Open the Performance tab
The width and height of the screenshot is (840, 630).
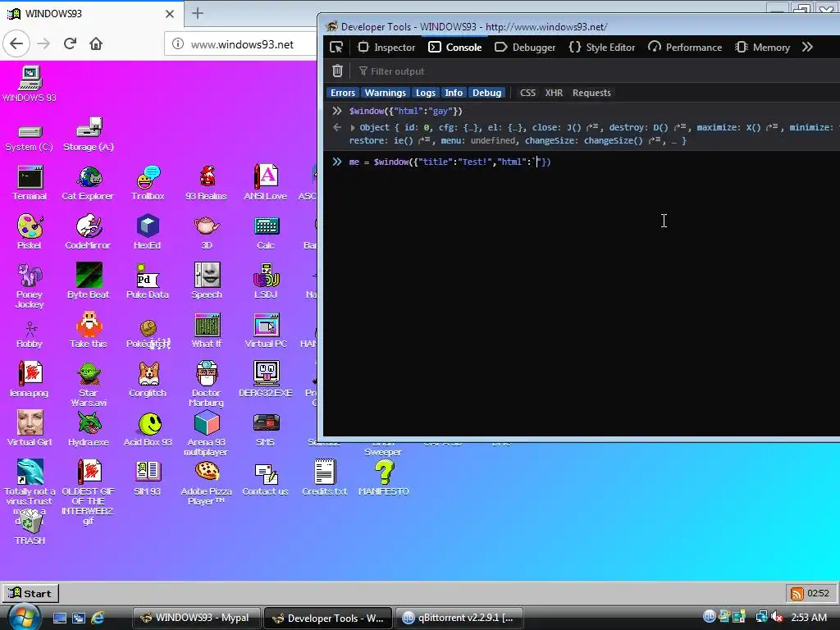685,47
